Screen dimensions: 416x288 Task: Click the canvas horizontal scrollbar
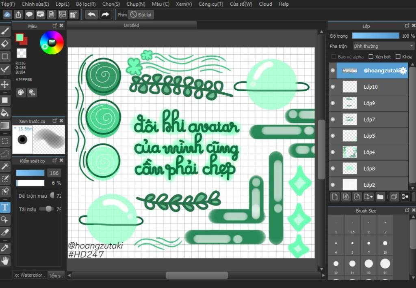click(197, 275)
